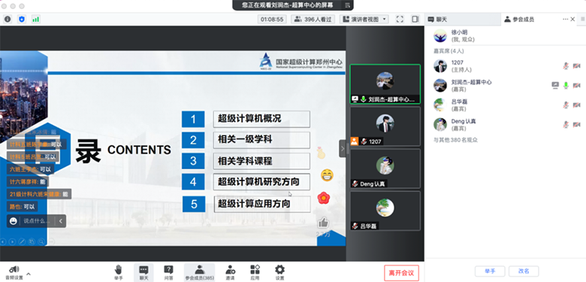Enter full screen mode

pos(400,19)
